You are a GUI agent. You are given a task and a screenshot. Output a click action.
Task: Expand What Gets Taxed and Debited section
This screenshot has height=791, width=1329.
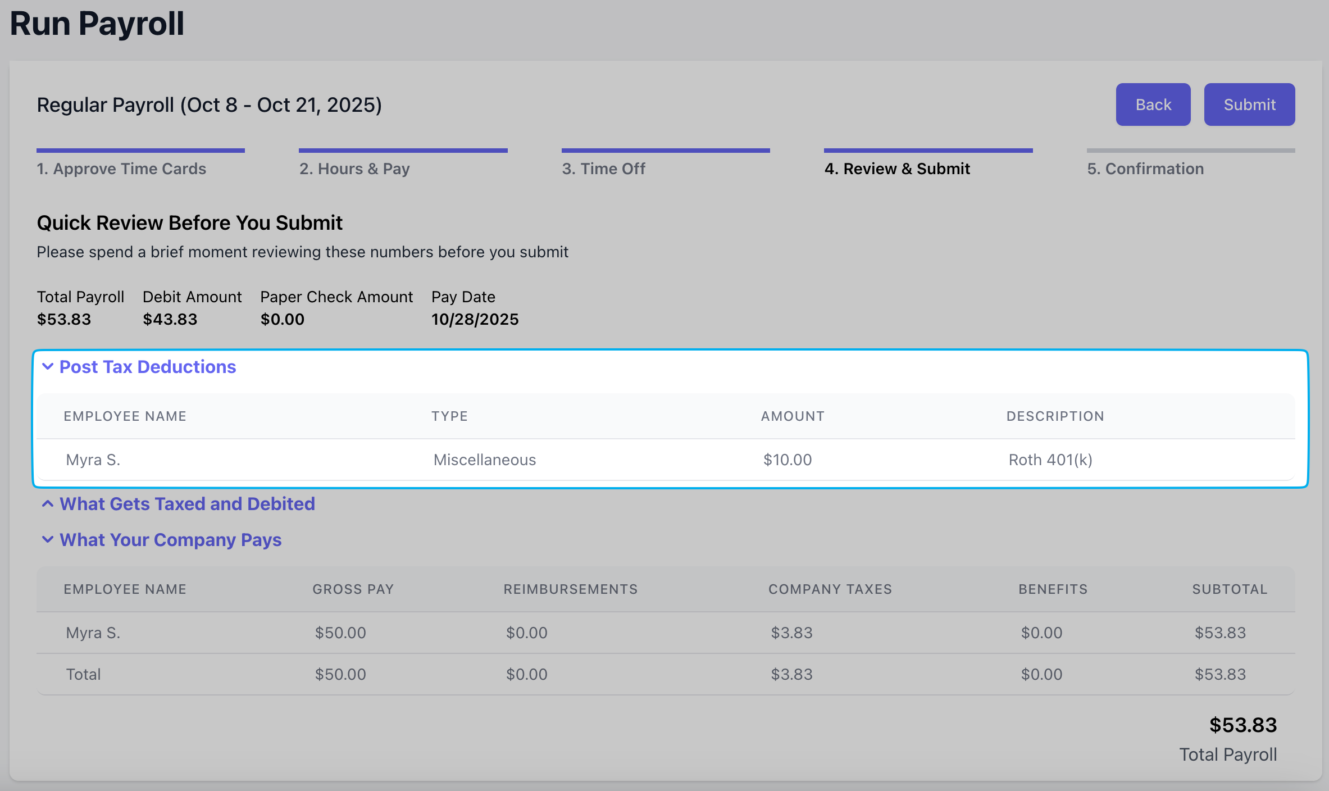pyautogui.click(x=187, y=504)
